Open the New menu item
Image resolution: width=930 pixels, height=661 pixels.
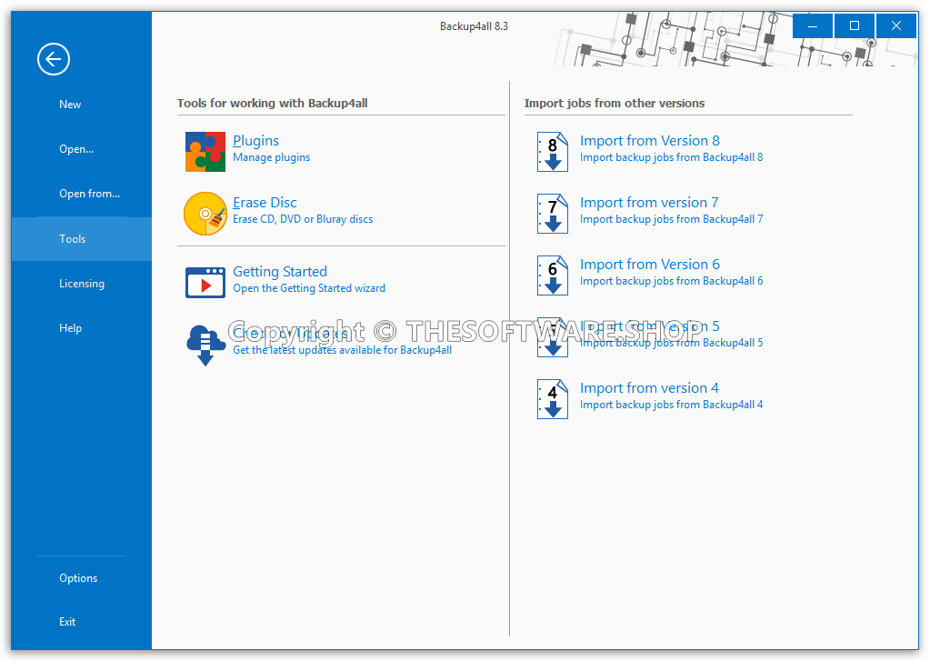click(81, 105)
